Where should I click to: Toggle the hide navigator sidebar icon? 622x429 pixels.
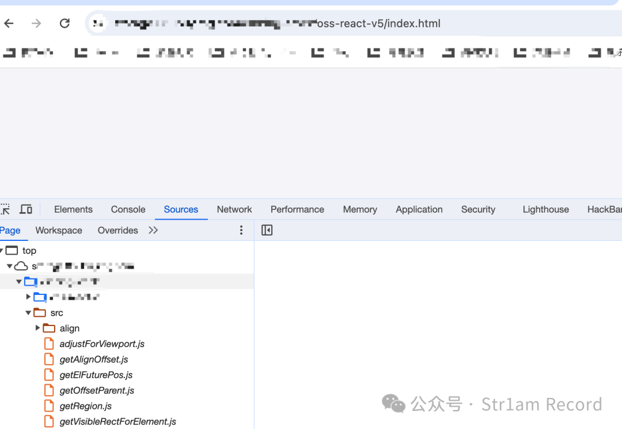[x=267, y=230]
